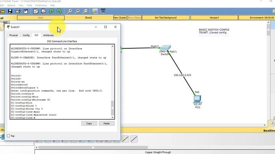Image resolution: width=275 pixels, height=154 pixels.
Task: Click the Save file icon in the toolbar
Action: tap(10, 12)
